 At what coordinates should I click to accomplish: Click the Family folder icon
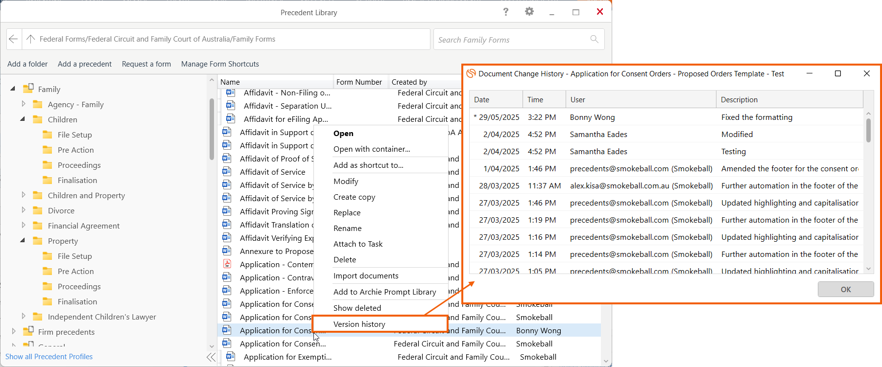[28, 89]
